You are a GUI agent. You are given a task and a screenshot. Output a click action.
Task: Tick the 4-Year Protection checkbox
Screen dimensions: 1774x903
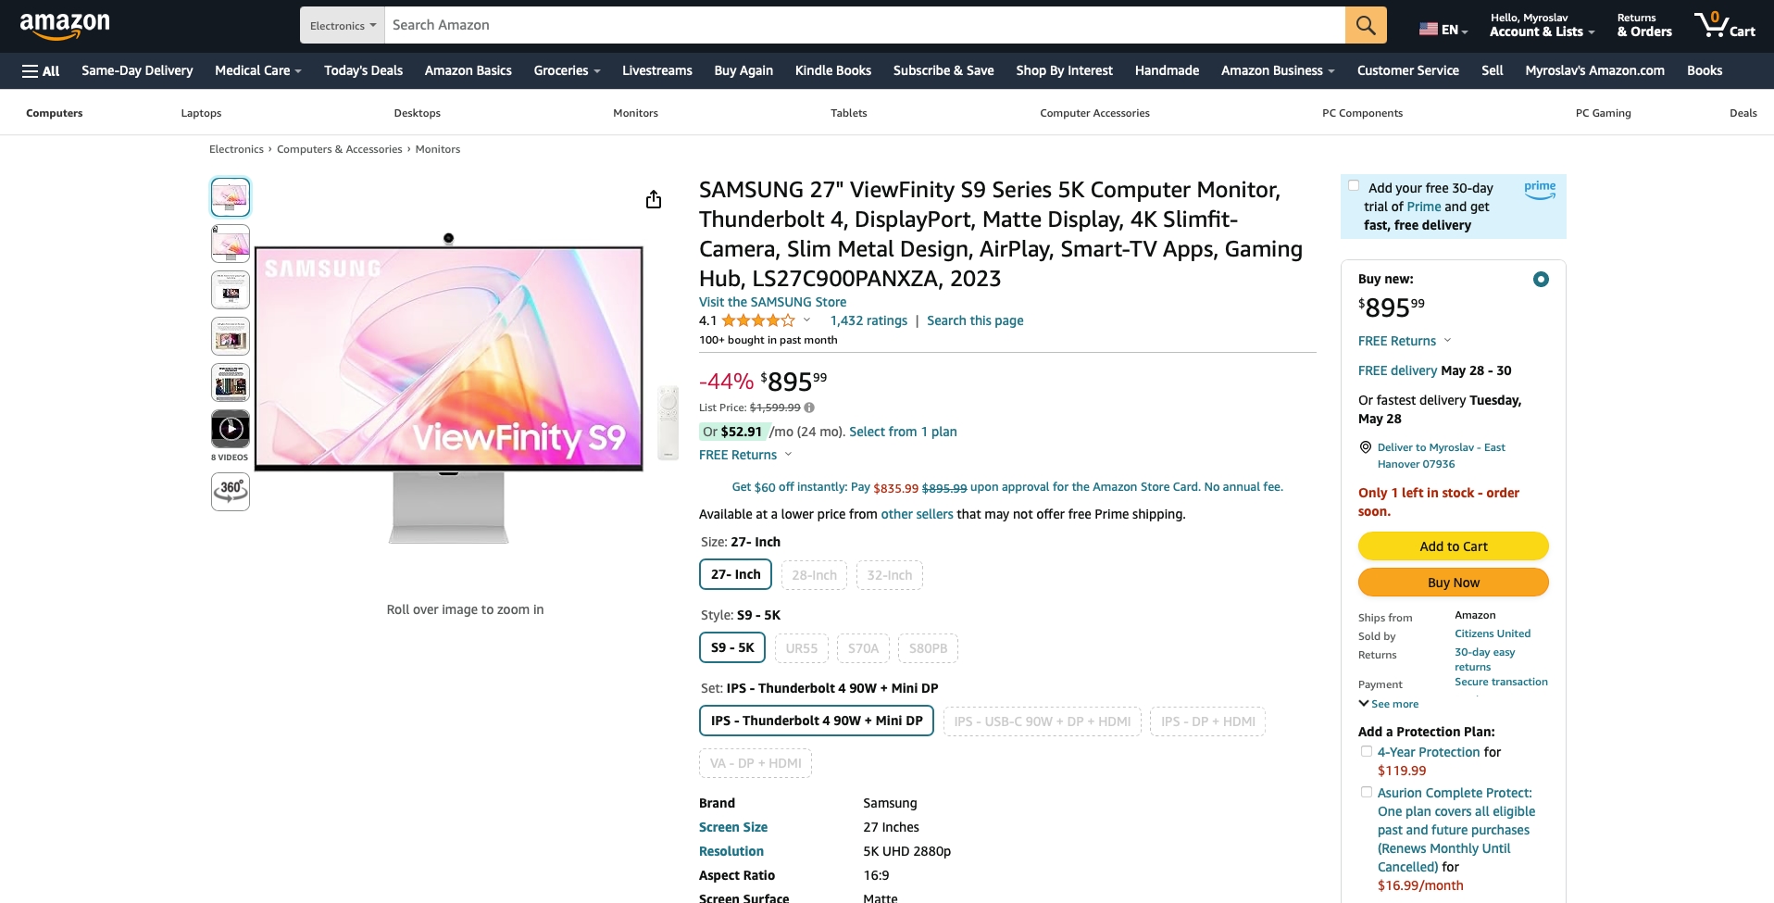tap(1367, 751)
